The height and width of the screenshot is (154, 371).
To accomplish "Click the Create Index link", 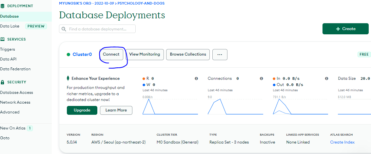I will coord(342,142).
